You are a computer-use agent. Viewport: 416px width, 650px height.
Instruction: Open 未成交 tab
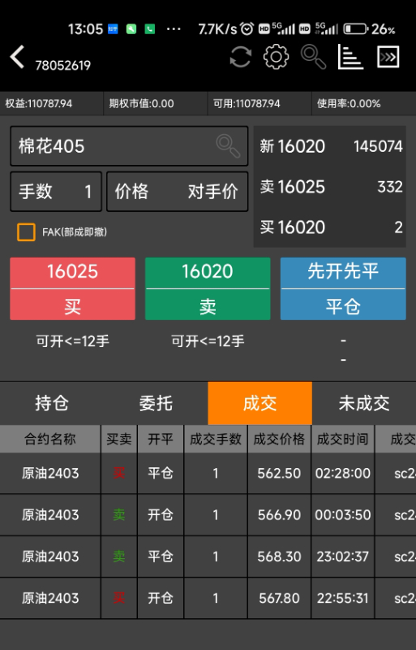(364, 403)
